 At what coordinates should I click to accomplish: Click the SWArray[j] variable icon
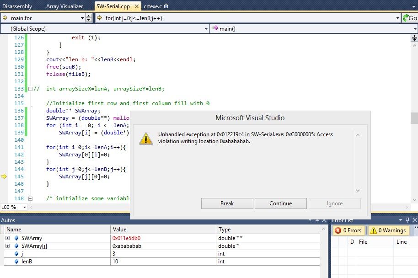click(x=16, y=246)
